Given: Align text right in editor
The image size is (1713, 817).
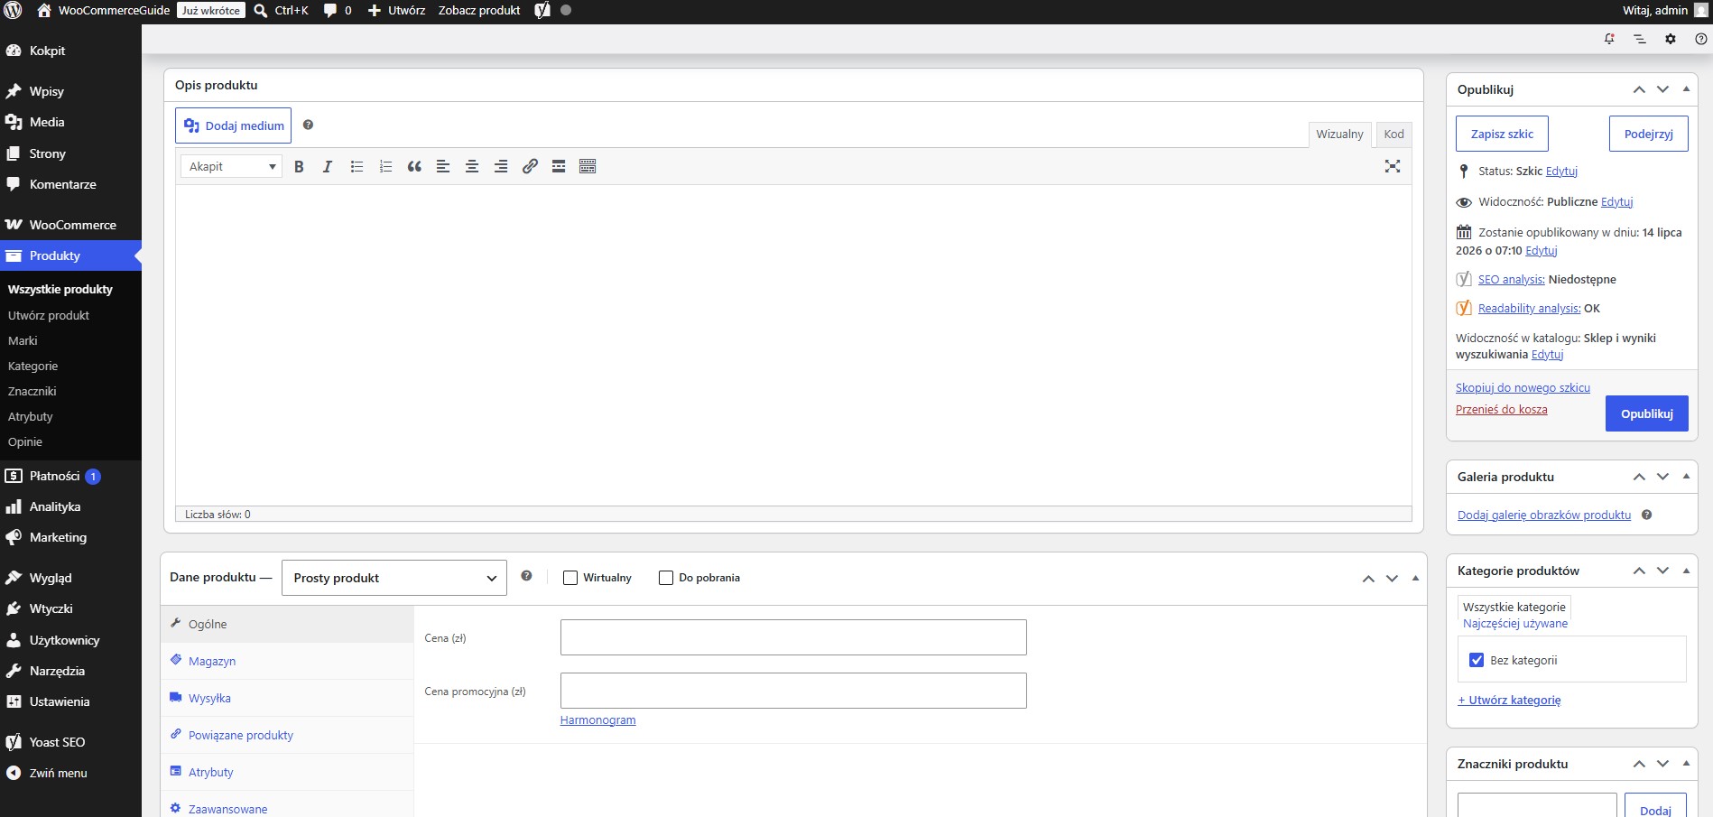Looking at the screenshot, I should [x=501, y=166].
